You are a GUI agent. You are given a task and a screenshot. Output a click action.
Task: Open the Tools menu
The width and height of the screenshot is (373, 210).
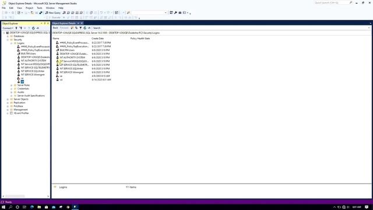[40, 8]
